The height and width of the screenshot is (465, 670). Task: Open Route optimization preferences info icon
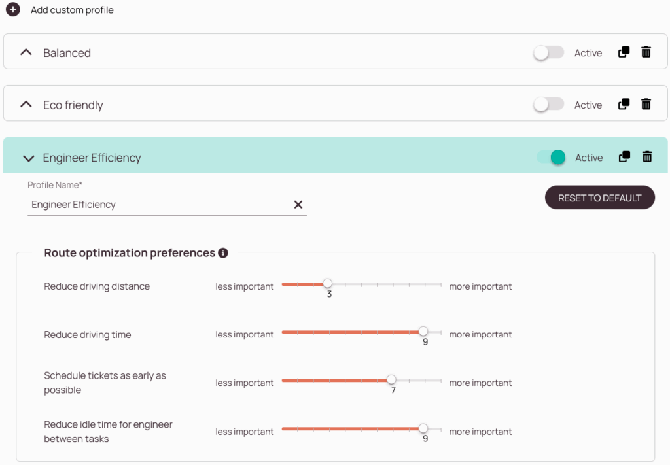pyautogui.click(x=223, y=253)
